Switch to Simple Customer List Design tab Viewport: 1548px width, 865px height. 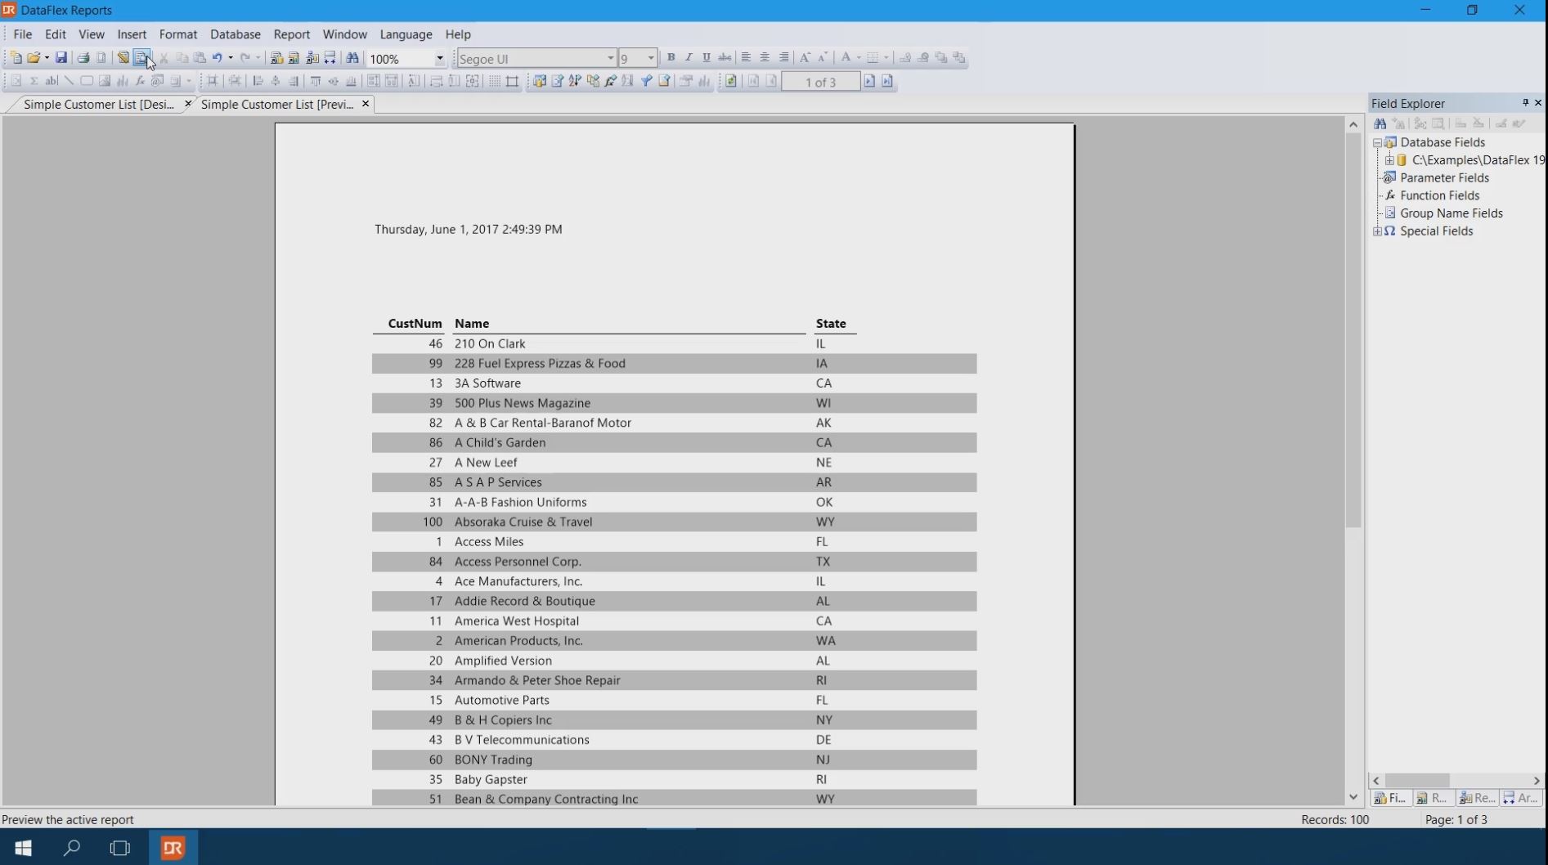point(98,105)
